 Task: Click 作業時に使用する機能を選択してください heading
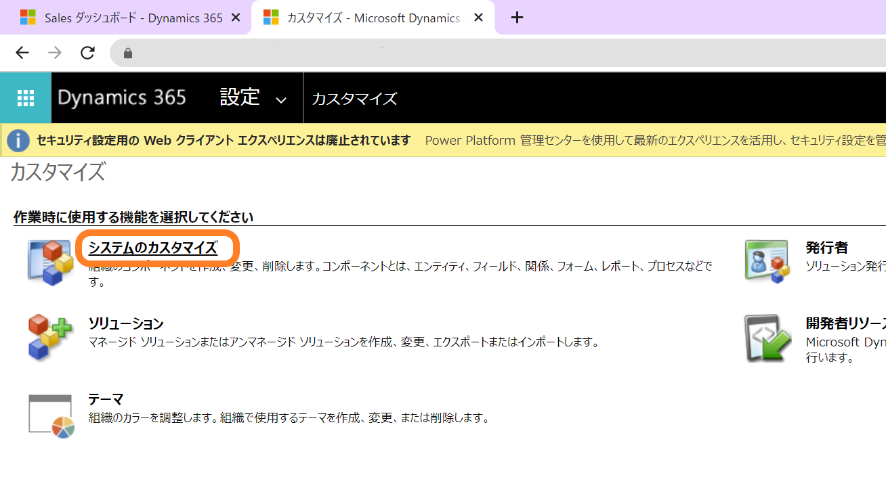click(133, 217)
